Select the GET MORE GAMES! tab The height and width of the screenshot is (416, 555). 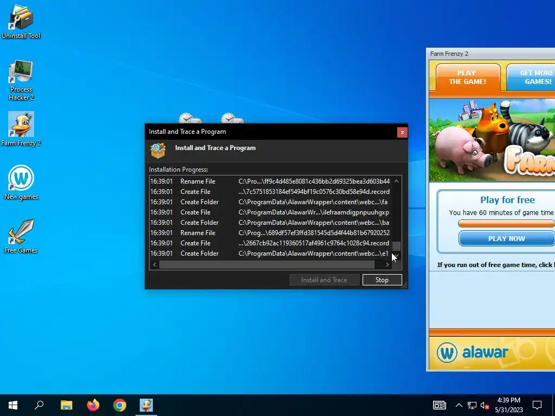[531, 77]
